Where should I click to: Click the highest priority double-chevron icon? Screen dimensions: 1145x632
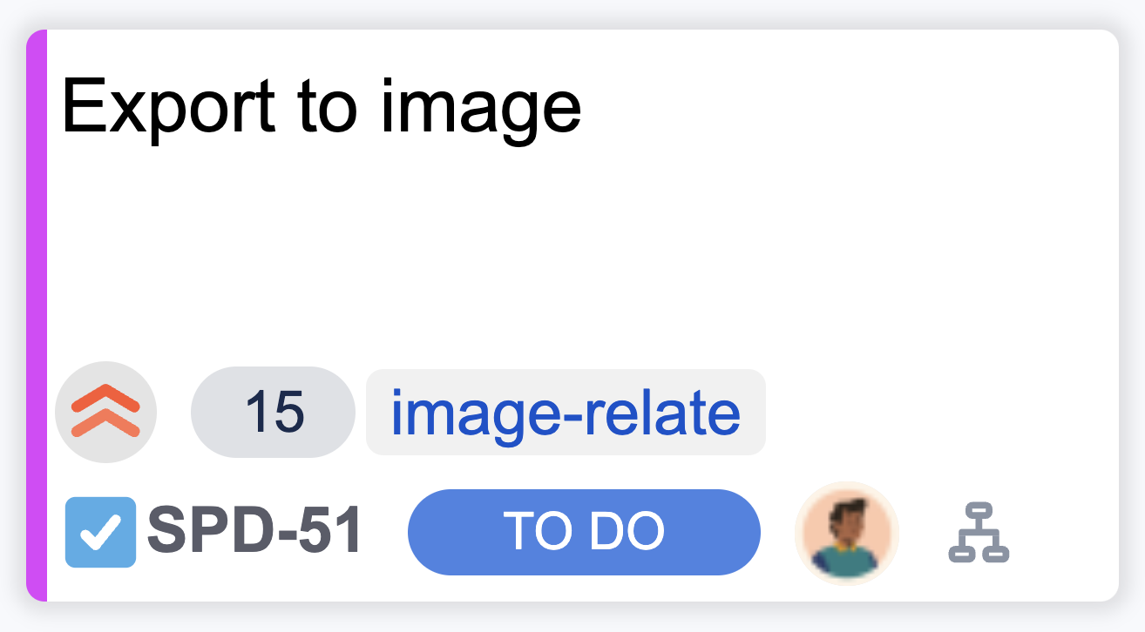coord(105,411)
